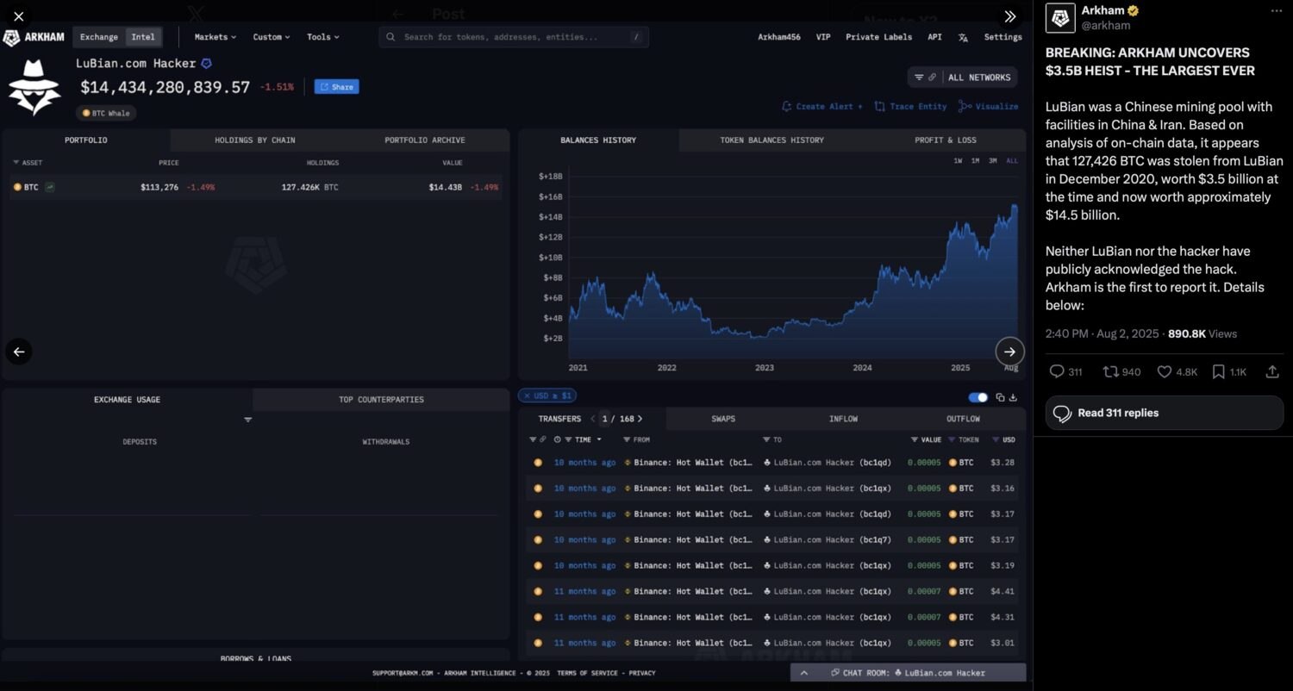
Task: Select the 1M chart time range
Action: [x=975, y=161]
